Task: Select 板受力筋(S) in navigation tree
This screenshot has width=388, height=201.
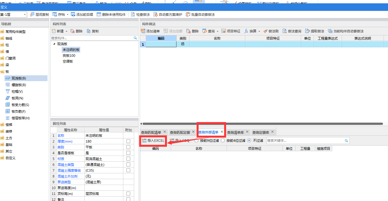Action: 20,105
